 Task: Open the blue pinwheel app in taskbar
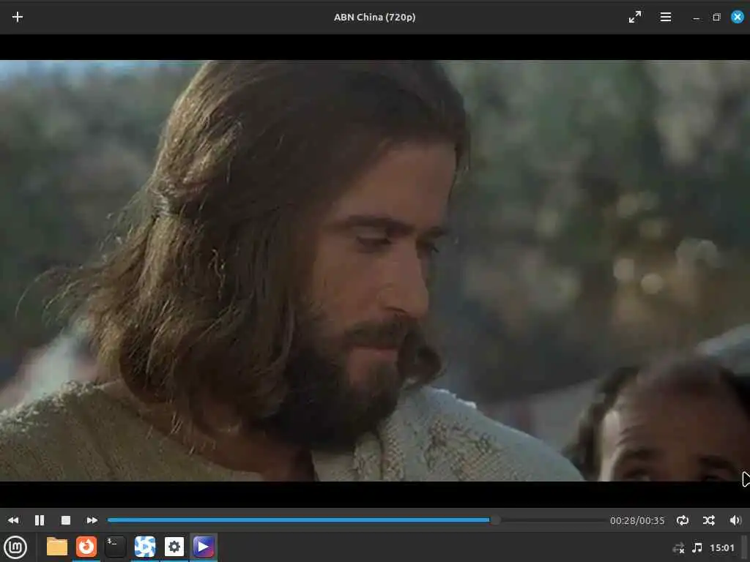coord(144,547)
